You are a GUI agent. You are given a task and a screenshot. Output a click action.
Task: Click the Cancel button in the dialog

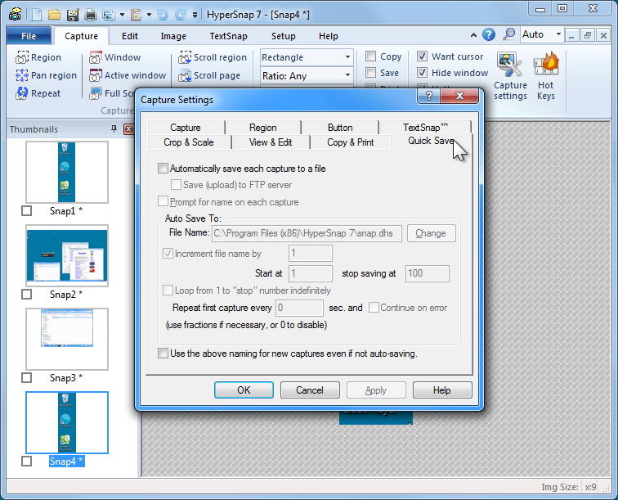(309, 390)
